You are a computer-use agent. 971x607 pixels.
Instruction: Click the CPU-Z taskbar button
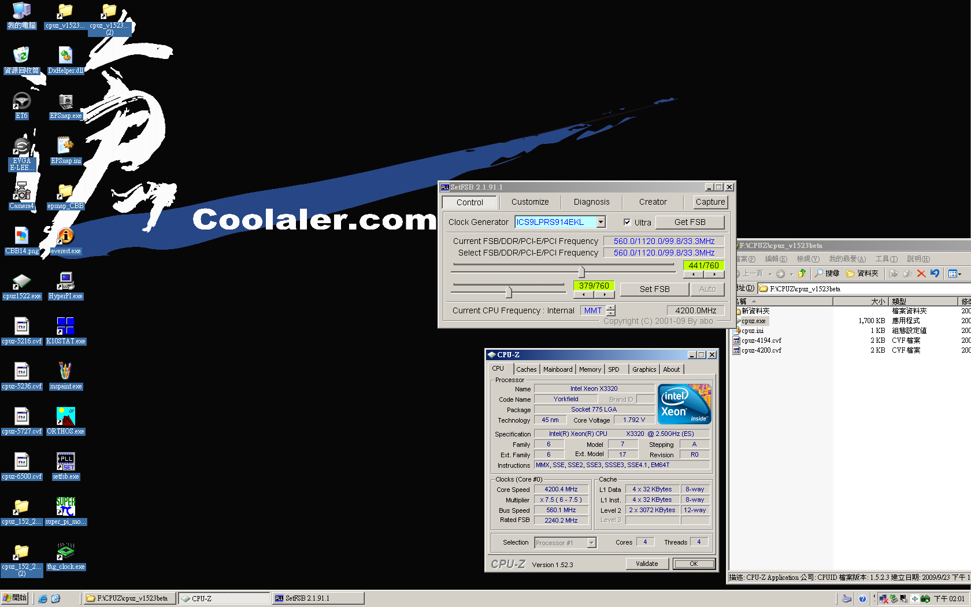tap(224, 598)
